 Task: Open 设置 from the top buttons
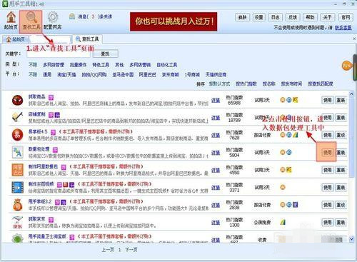[258, 17]
